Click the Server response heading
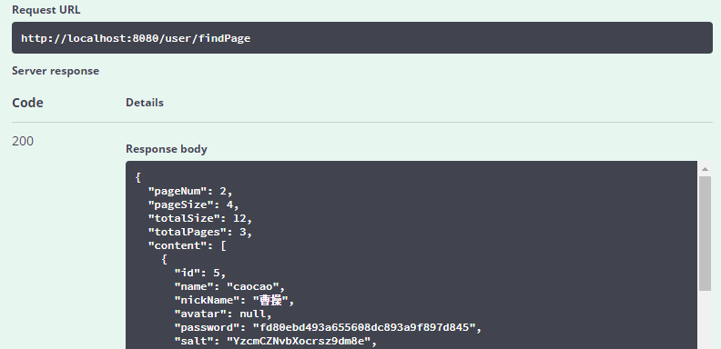 [56, 71]
